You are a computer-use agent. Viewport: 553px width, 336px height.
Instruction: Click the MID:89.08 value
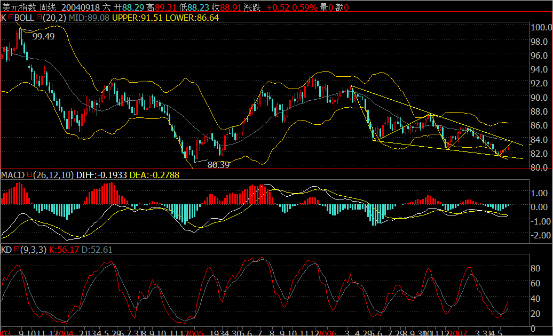(89, 18)
